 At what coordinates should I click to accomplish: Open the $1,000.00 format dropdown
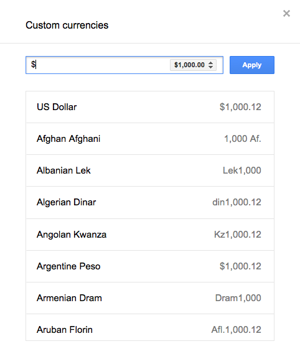pyautogui.click(x=193, y=65)
